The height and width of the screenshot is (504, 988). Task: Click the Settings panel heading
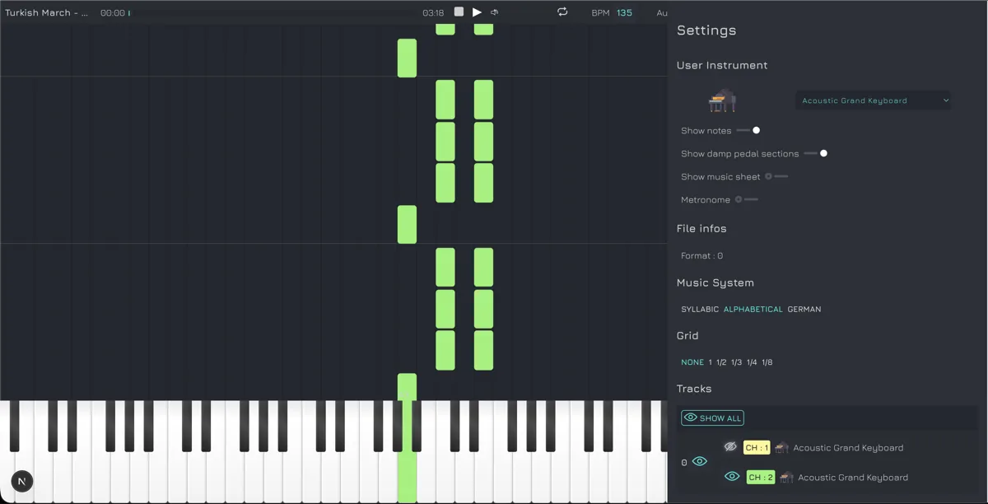tap(706, 30)
